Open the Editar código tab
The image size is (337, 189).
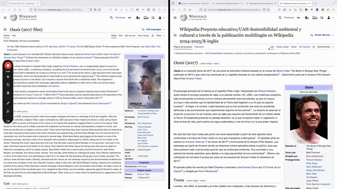283,47
